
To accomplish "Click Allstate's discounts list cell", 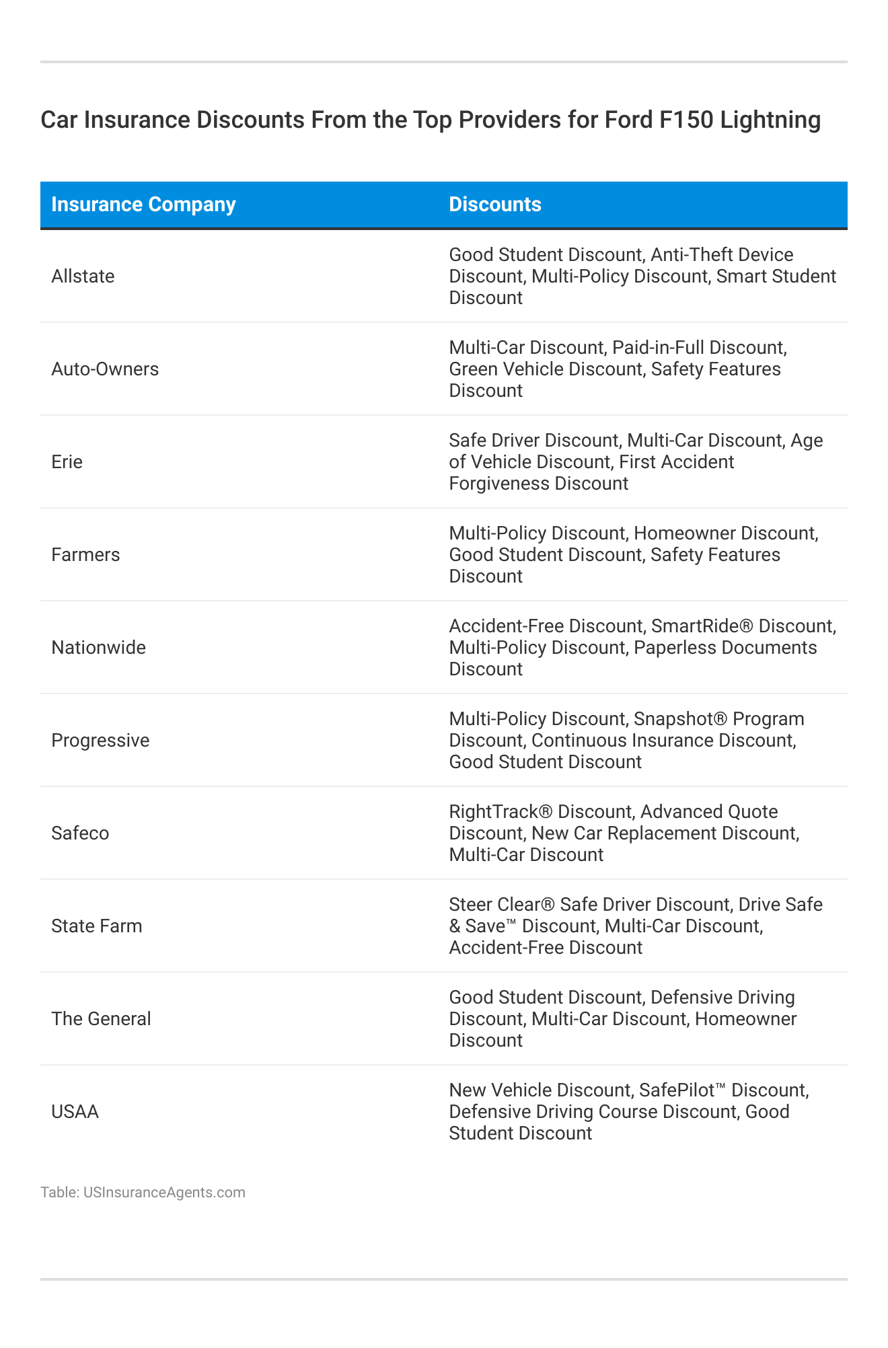I will coord(642,276).
